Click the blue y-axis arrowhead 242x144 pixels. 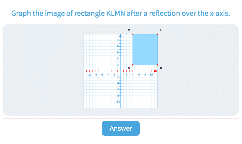120,36
